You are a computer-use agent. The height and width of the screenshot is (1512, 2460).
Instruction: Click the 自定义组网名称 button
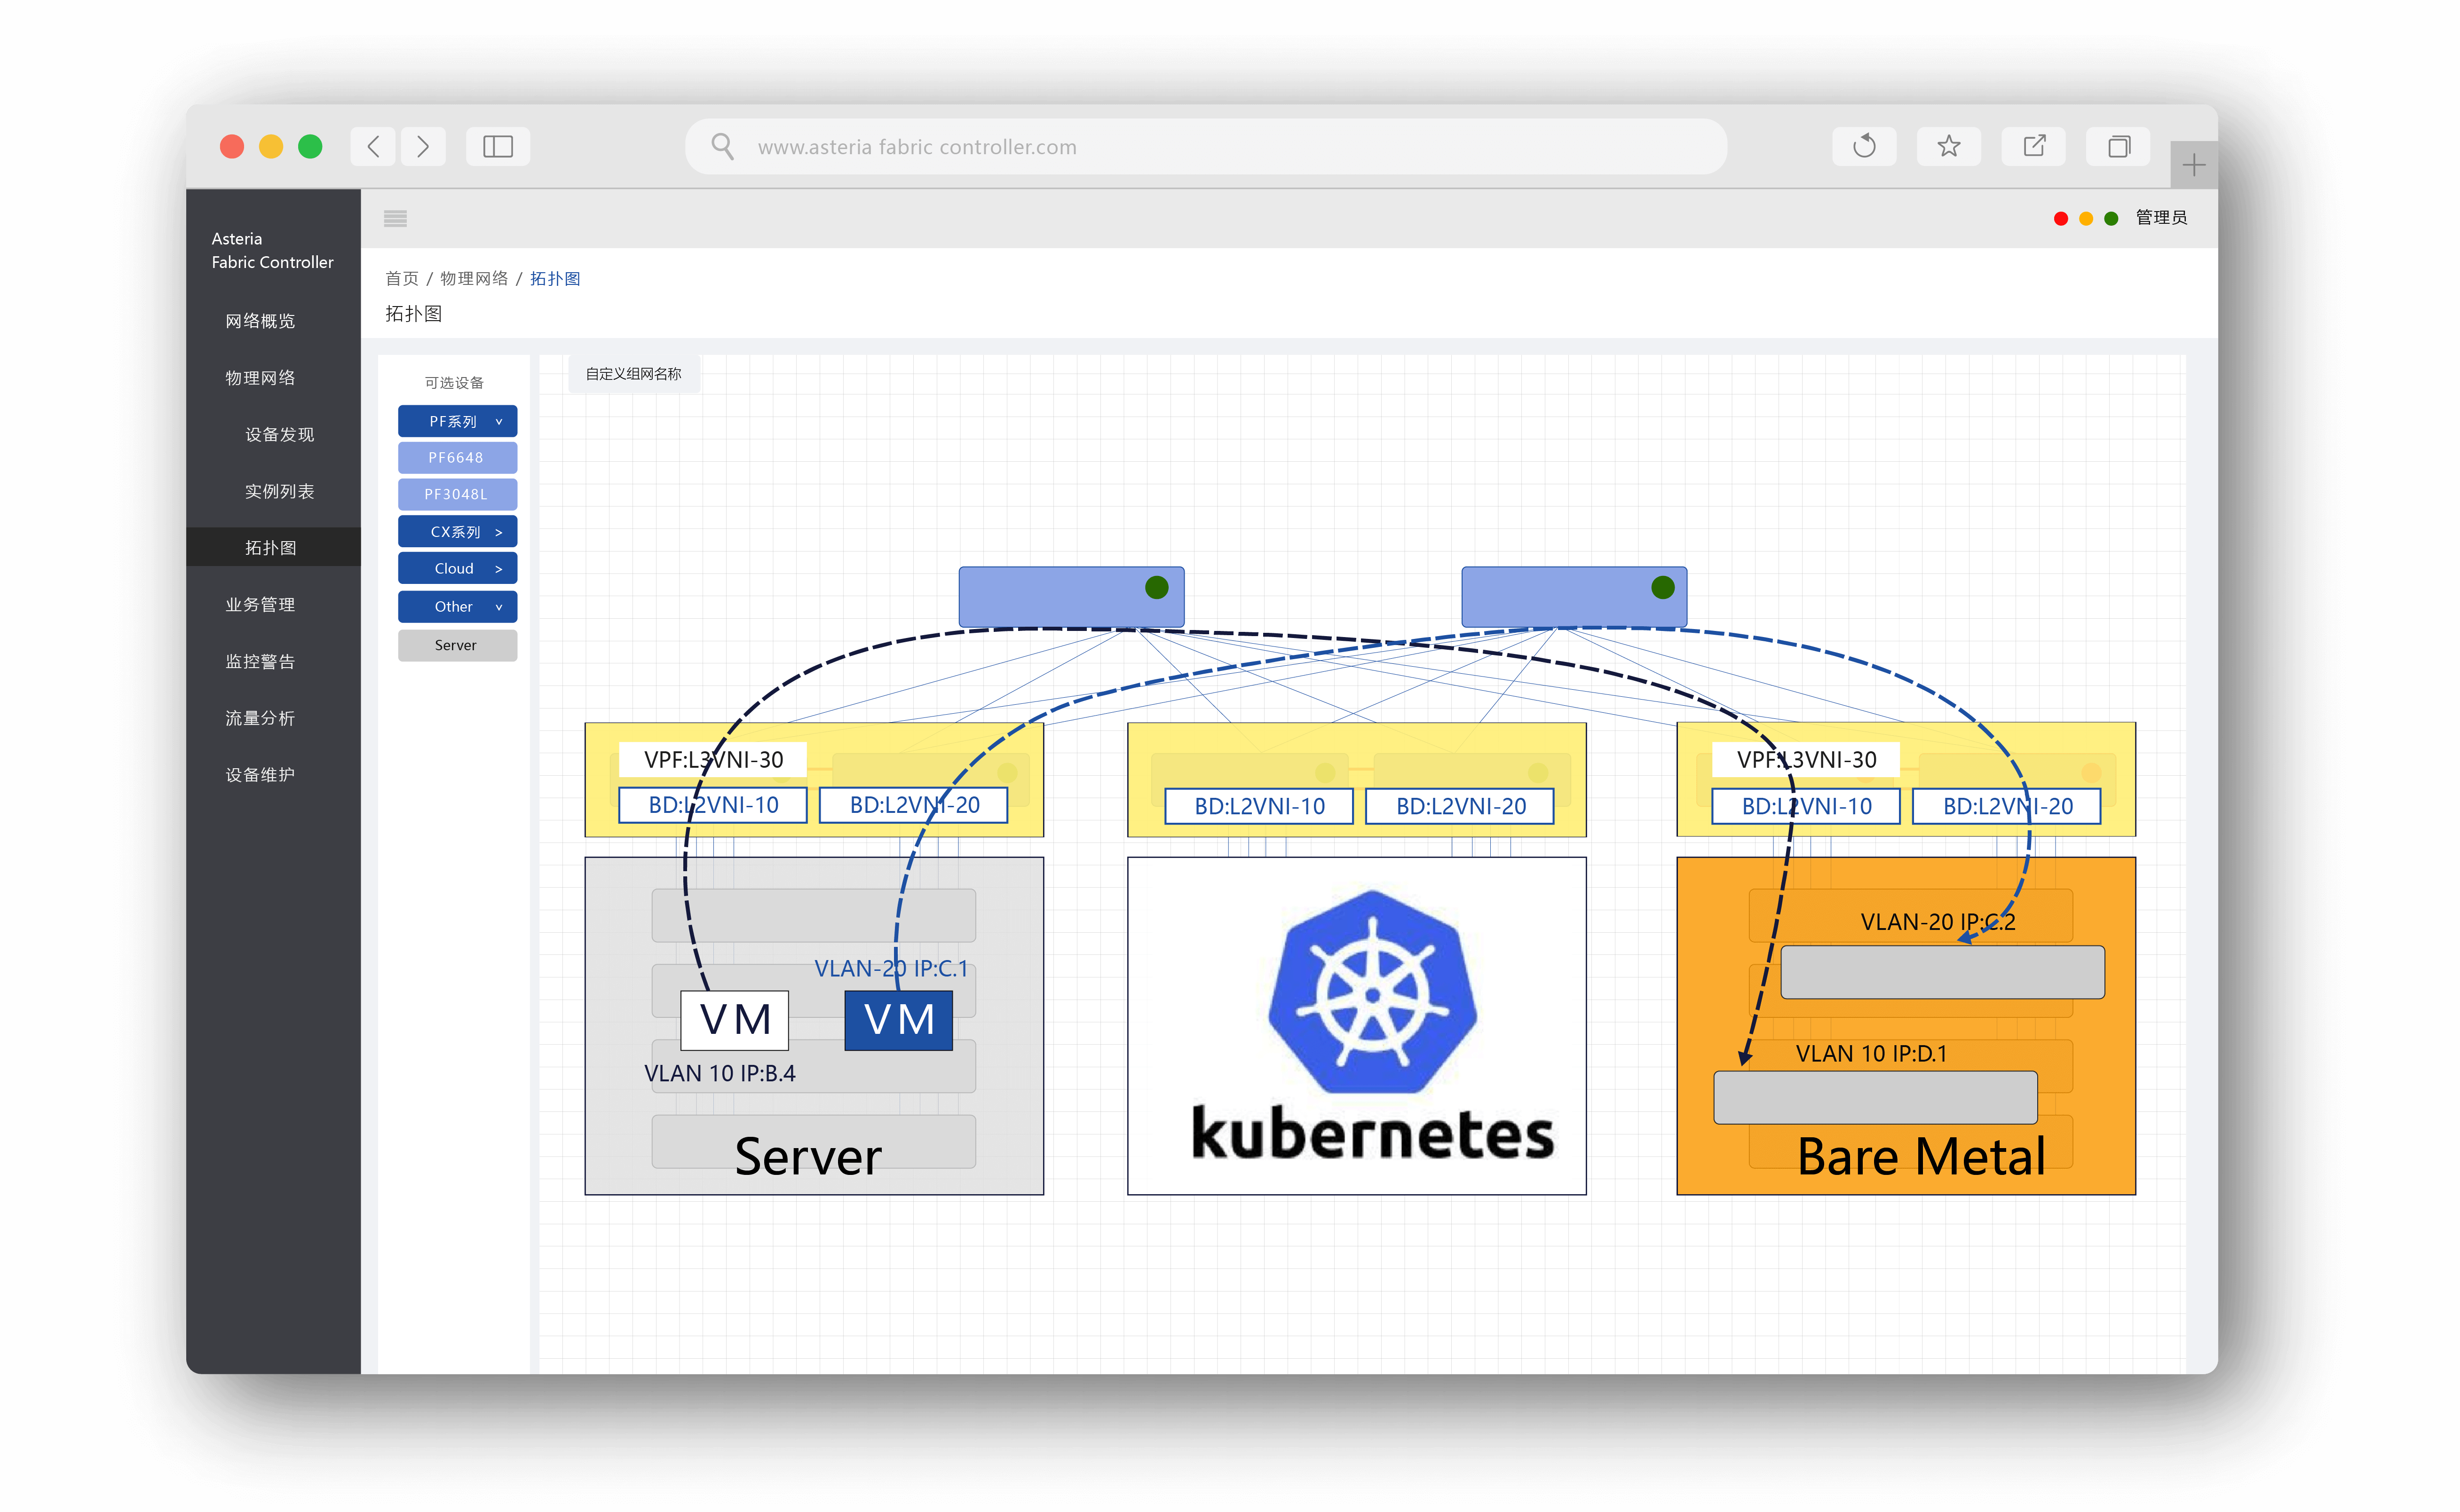[x=634, y=374]
